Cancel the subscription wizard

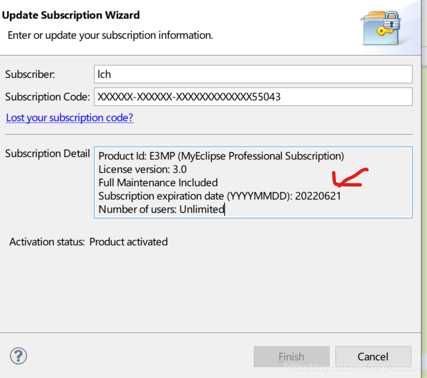click(x=373, y=356)
